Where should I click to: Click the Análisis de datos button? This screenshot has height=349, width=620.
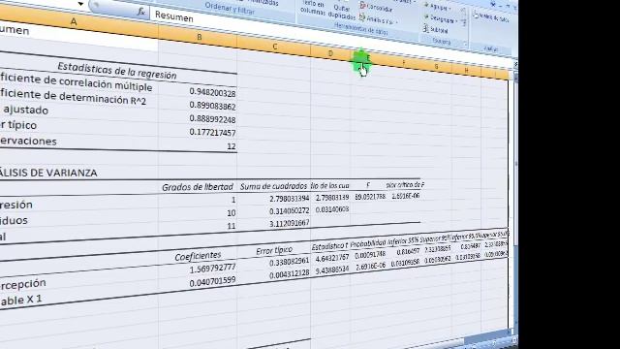[491, 17]
